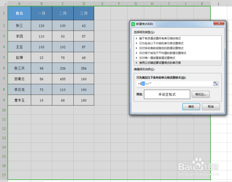The height and width of the screenshot is (182, 232).
Task: Select column B header
Action: click(42, 4)
